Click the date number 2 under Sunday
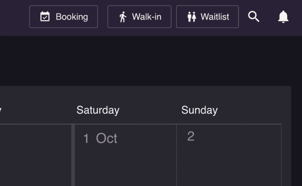The width and height of the screenshot is (302, 186). click(191, 136)
